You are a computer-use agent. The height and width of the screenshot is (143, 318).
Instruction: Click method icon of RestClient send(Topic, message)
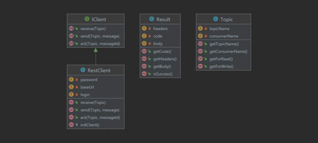pyautogui.click(x=71, y=110)
